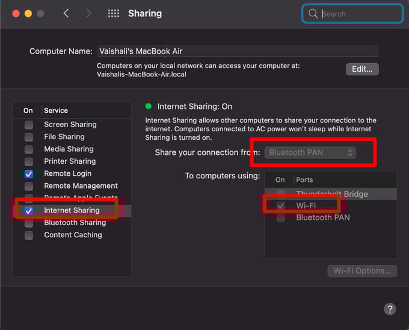The height and width of the screenshot is (330, 409).
Task: Select the Wi-Fi port row
Action: [331, 206]
